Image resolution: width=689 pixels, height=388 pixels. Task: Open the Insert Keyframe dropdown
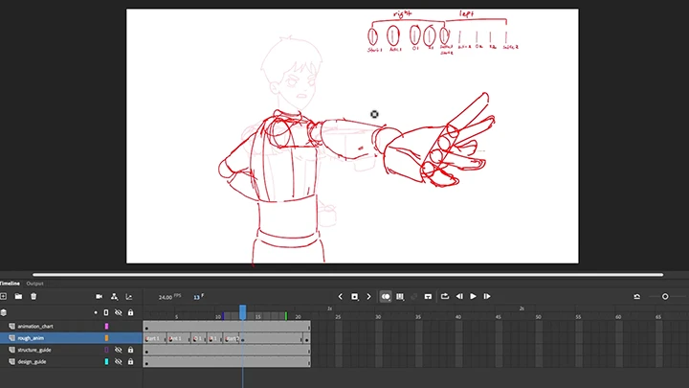(354, 297)
